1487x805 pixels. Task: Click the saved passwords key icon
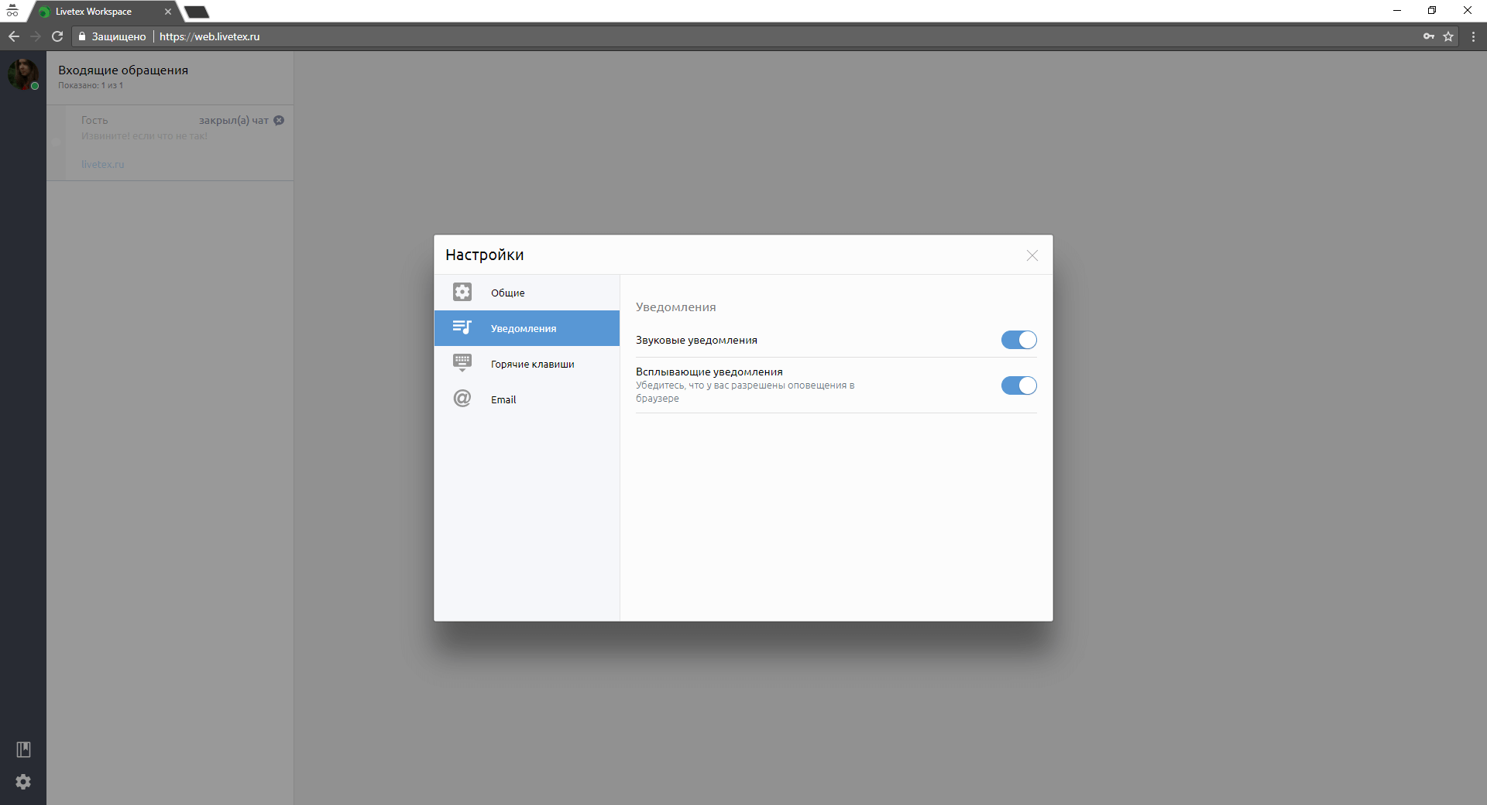click(1429, 36)
